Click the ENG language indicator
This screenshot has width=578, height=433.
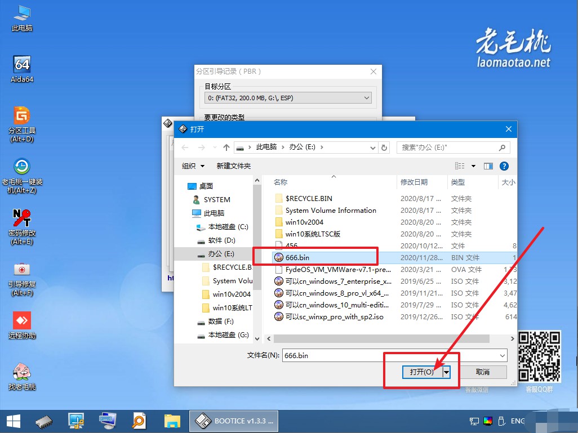(518, 421)
